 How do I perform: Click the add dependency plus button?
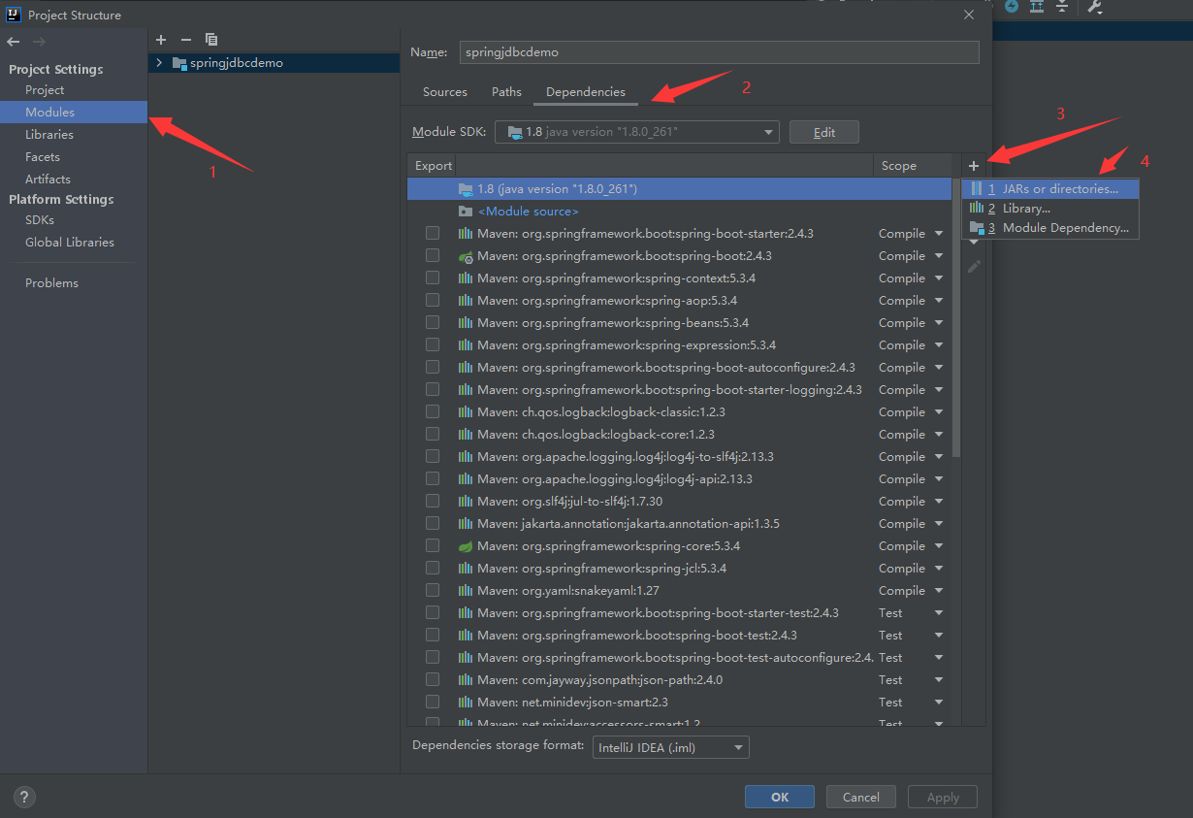point(974,166)
